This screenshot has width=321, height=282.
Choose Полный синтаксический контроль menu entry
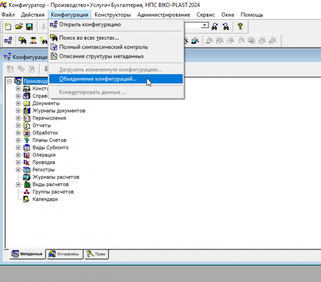116,47
